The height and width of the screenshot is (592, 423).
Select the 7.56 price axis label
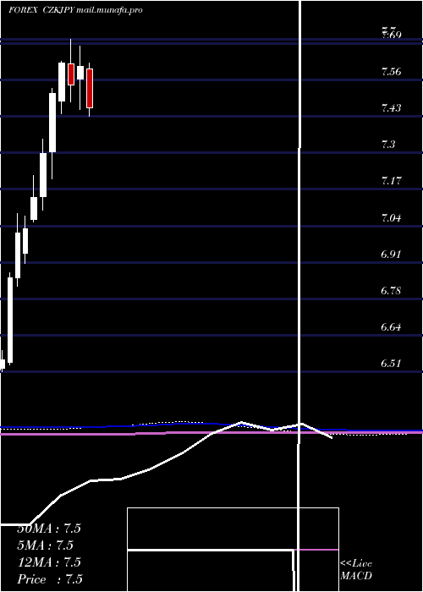point(391,71)
